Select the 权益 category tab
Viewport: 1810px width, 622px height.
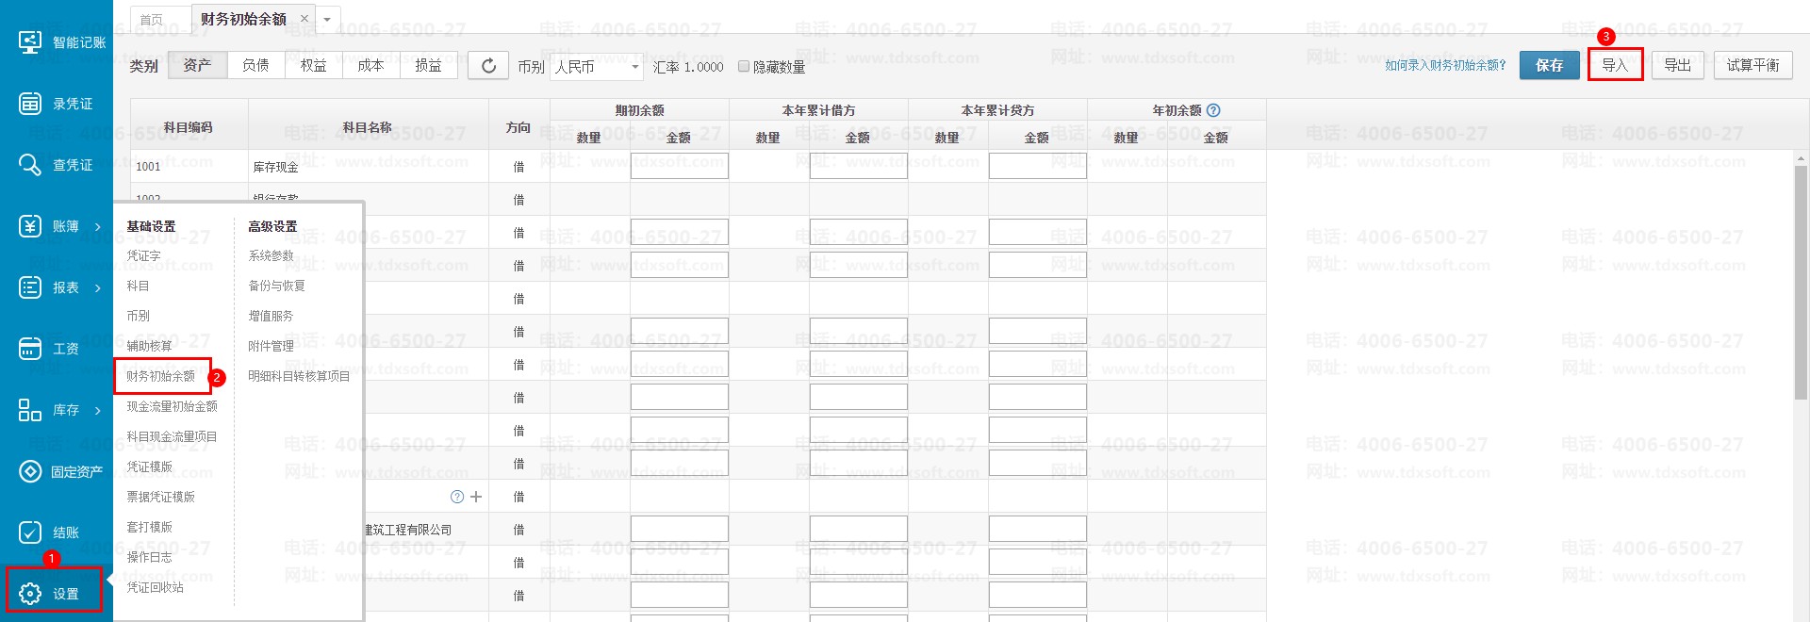313,65
